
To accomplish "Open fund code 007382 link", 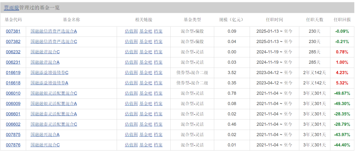I will coord(13,42).
